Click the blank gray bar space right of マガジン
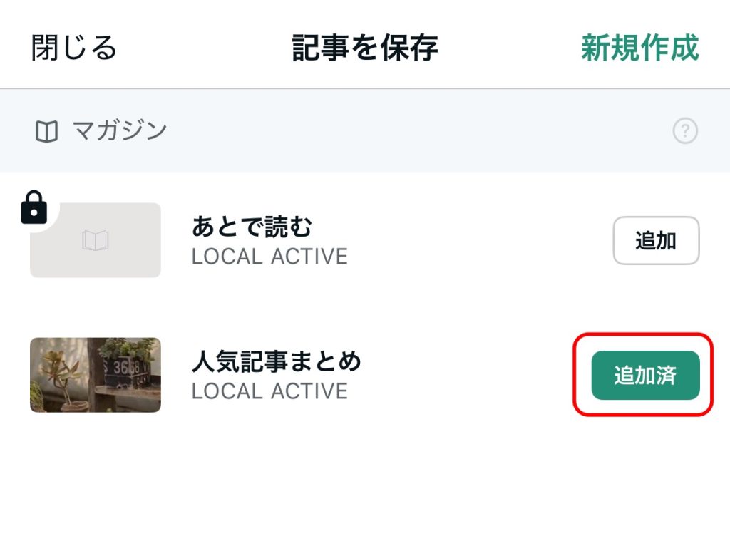The height and width of the screenshot is (536, 730). click(x=419, y=130)
